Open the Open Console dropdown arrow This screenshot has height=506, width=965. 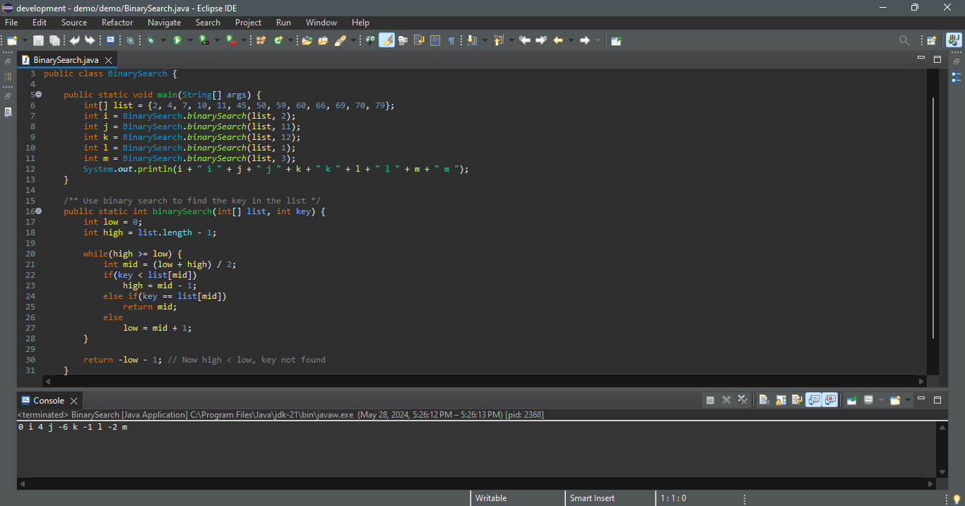pyautogui.click(x=908, y=400)
